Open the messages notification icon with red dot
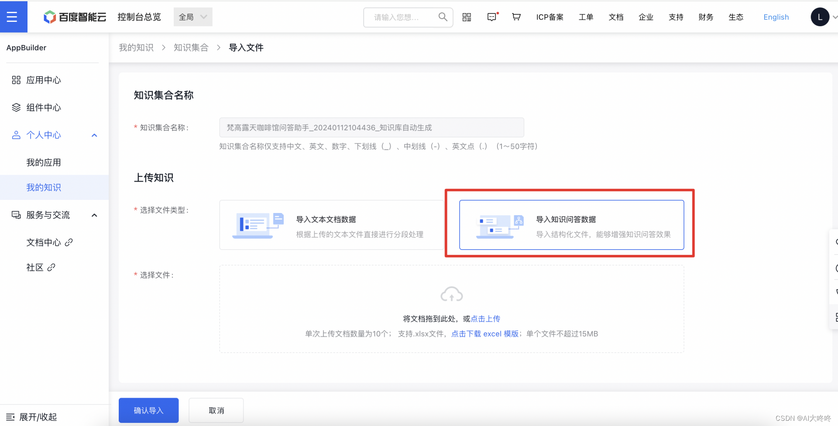 (491, 17)
